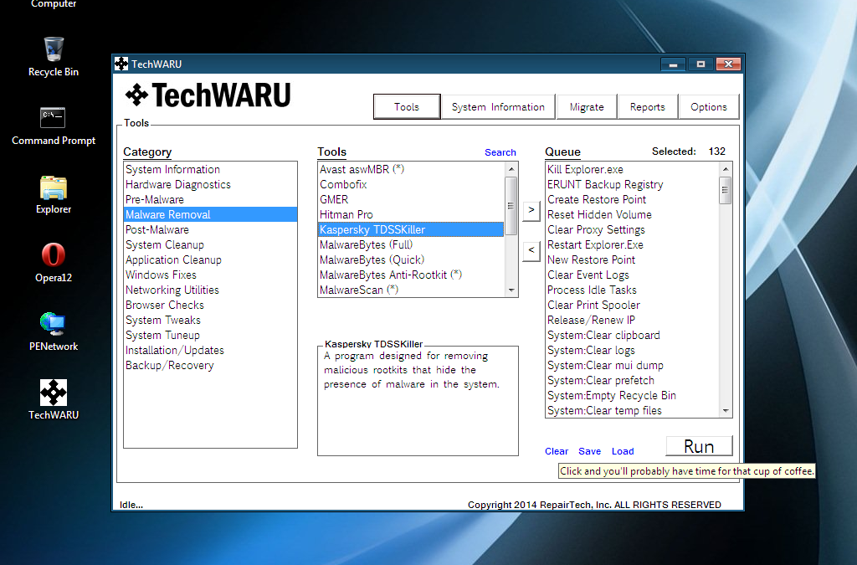This screenshot has height=565, width=857.
Task: Select Kill Explorer.exe in Queue
Action: 633,169
